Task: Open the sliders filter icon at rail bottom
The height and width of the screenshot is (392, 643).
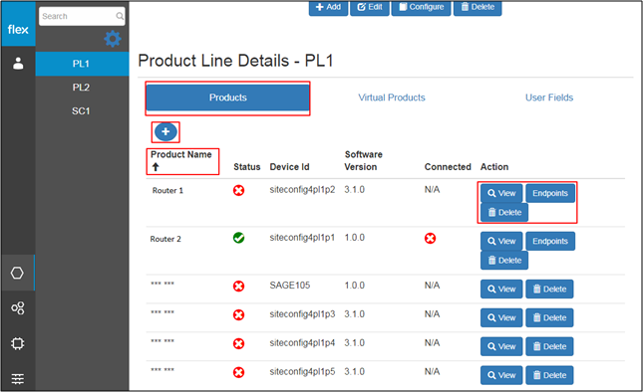Action: (18, 378)
